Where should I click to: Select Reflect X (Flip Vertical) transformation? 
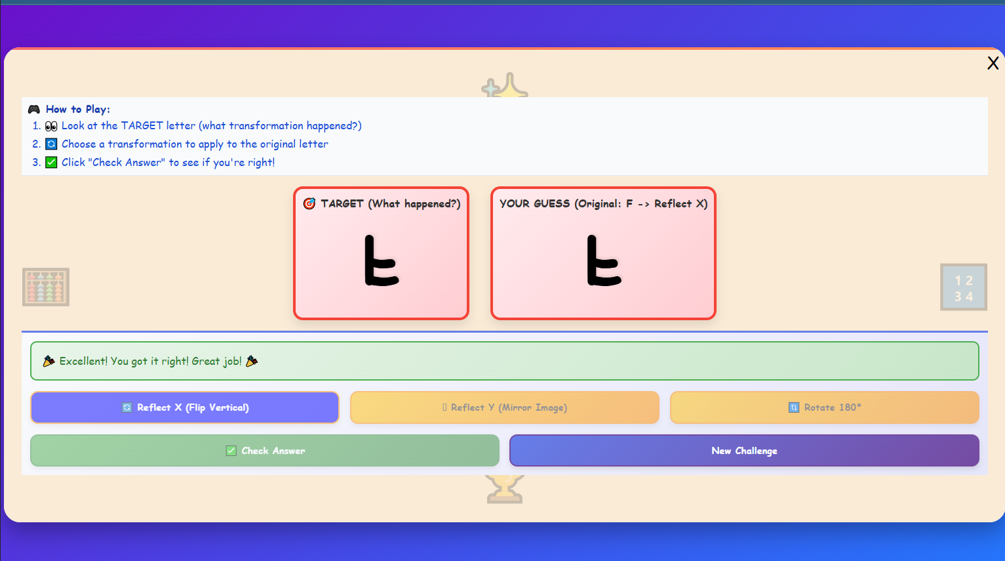coord(185,407)
